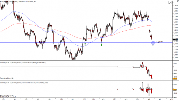This screenshot has height=101, width=179.
Task: Select the orange cumulative delta value marker
Action: 175,79
